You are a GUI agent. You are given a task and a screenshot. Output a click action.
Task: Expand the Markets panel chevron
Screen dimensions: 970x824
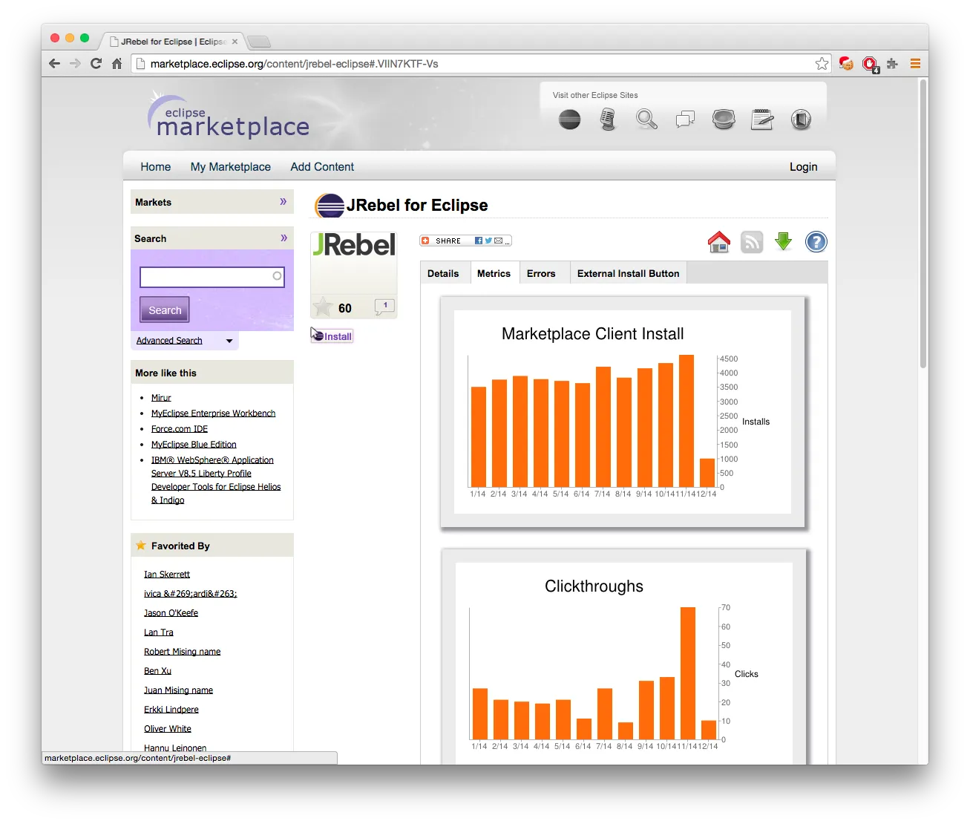click(283, 202)
